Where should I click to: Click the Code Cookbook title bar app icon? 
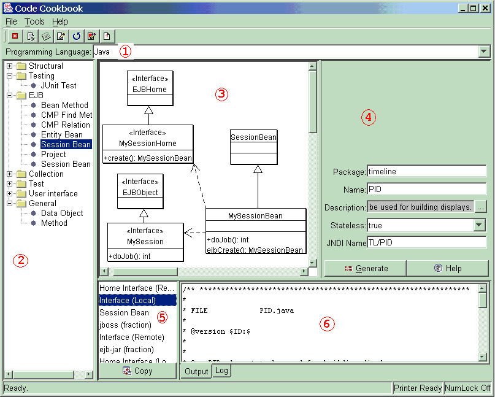8,8
